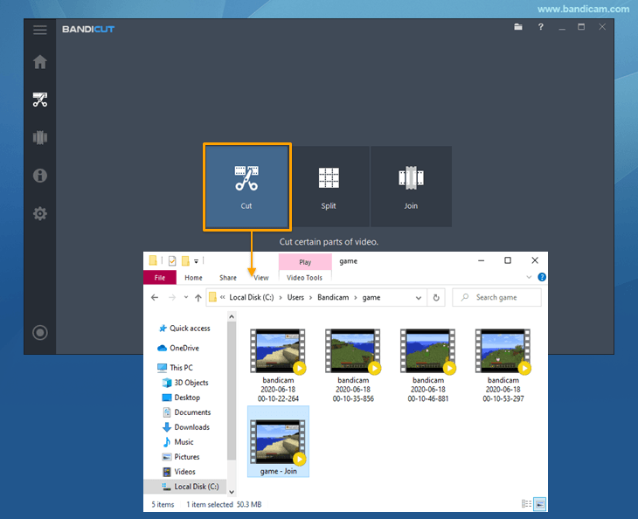This screenshot has width=638, height=519.
Task: Click Local Disk (C:) in address path
Action: [x=252, y=297]
